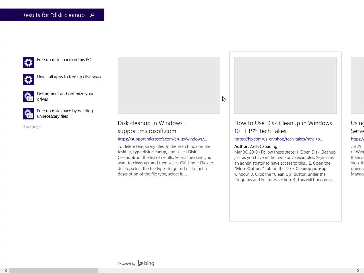364x273 pixels.
Task: Open gear icon for Uninstall apps to free up disk space
Action: tap(28, 80)
